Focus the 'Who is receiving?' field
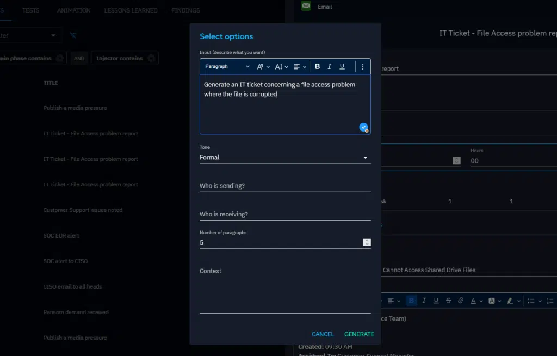 [x=284, y=214]
